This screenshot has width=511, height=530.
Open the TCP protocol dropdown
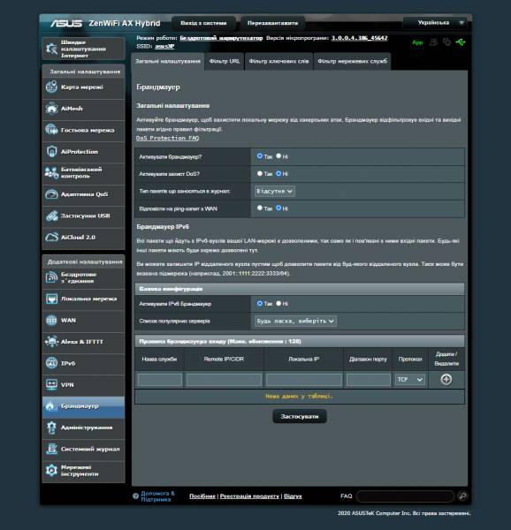pos(410,380)
